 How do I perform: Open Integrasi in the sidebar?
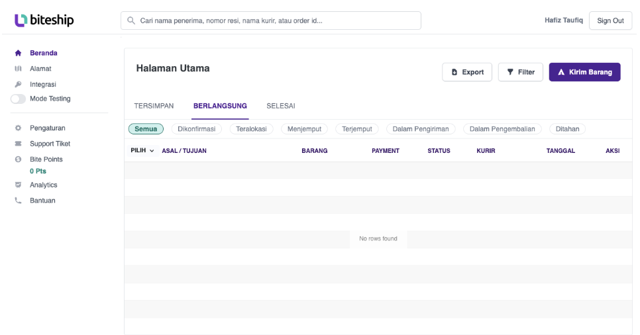click(x=43, y=85)
